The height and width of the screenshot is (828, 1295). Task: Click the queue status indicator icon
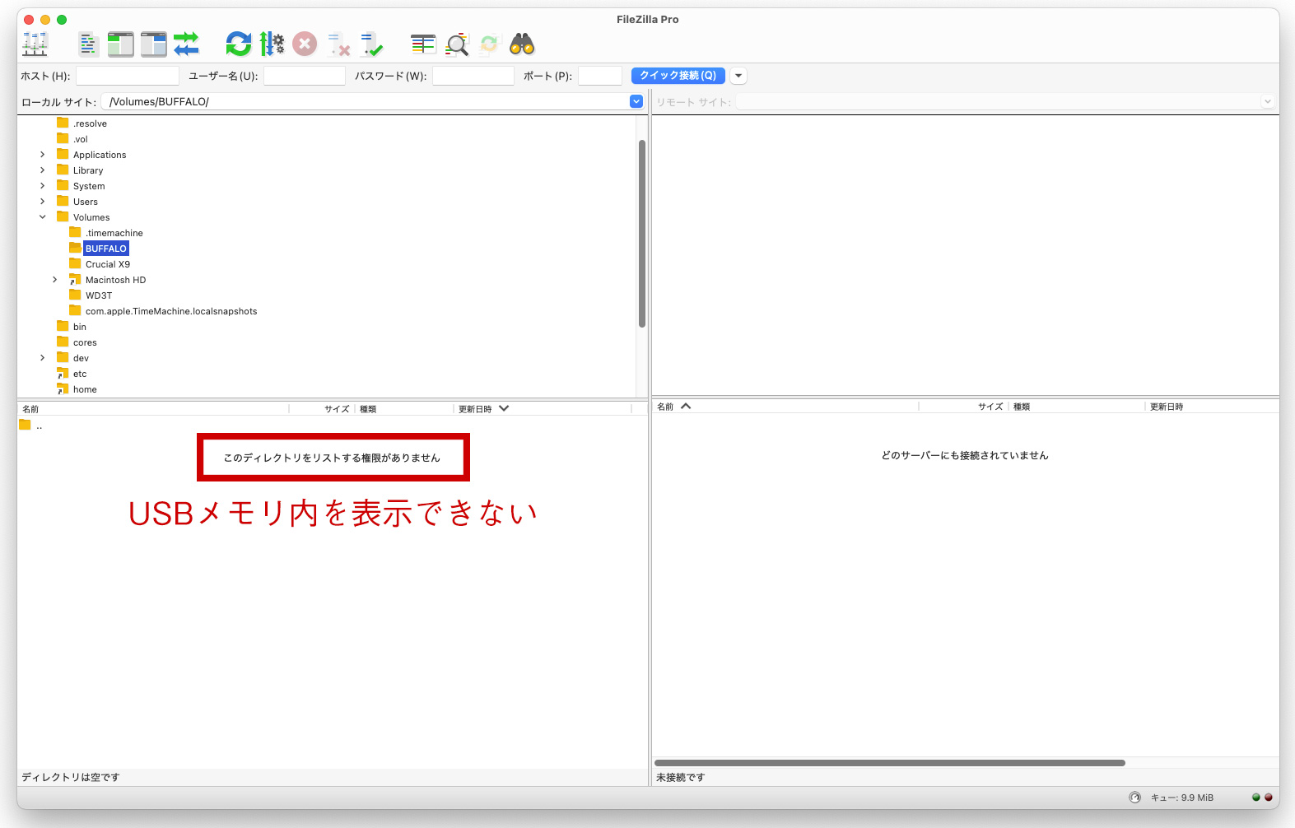pyautogui.click(x=1135, y=798)
